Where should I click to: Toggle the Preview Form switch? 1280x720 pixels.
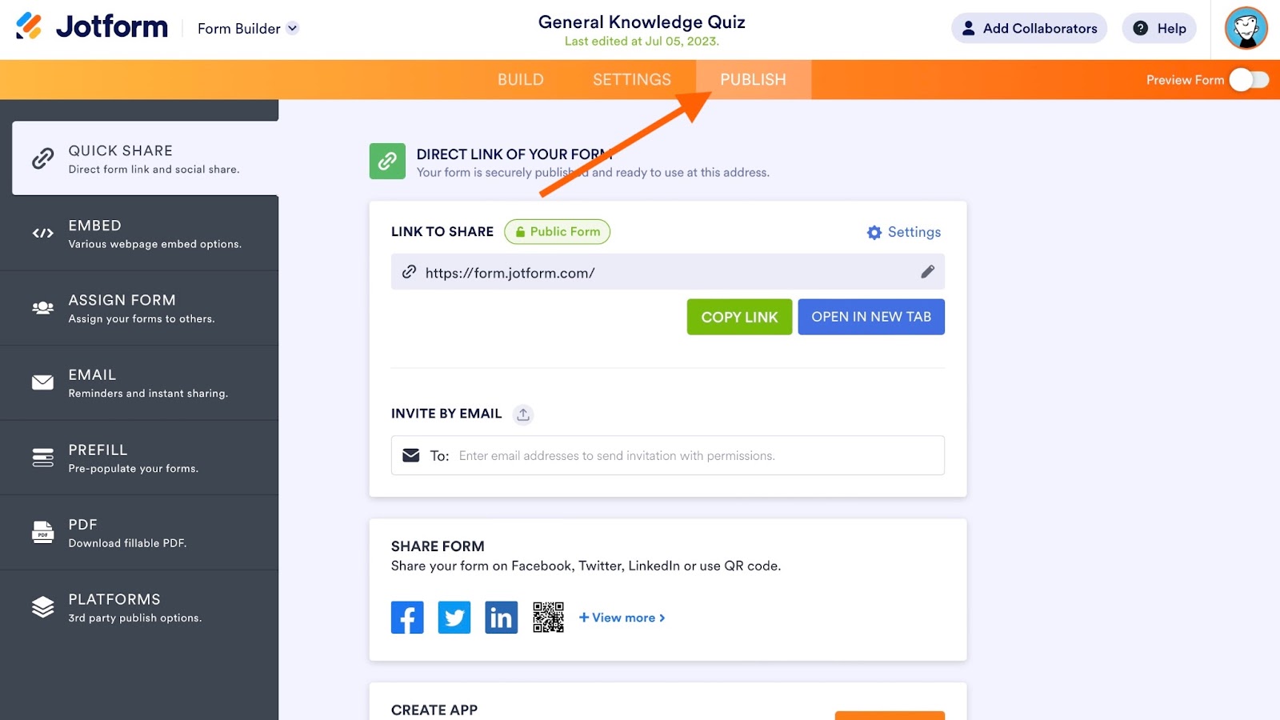pos(1249,80)
